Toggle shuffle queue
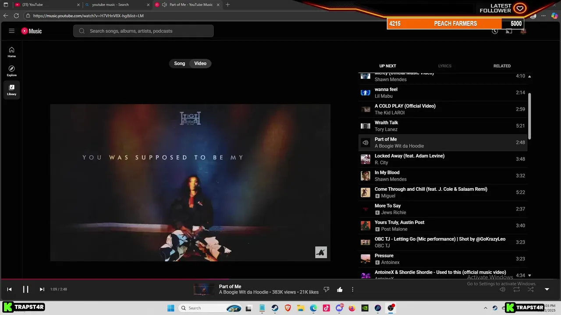Viewport: 561px width, 315px height. coord(531,289)
